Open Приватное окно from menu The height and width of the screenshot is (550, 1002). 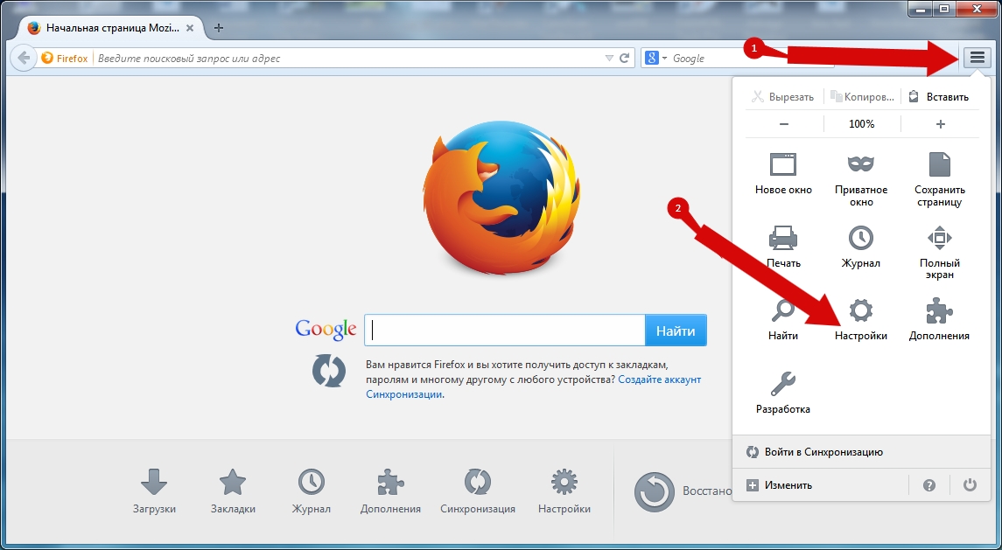[x=861, y=179]
